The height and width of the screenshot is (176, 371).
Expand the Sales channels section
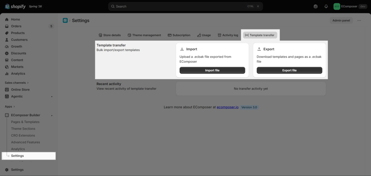(17, 83)
